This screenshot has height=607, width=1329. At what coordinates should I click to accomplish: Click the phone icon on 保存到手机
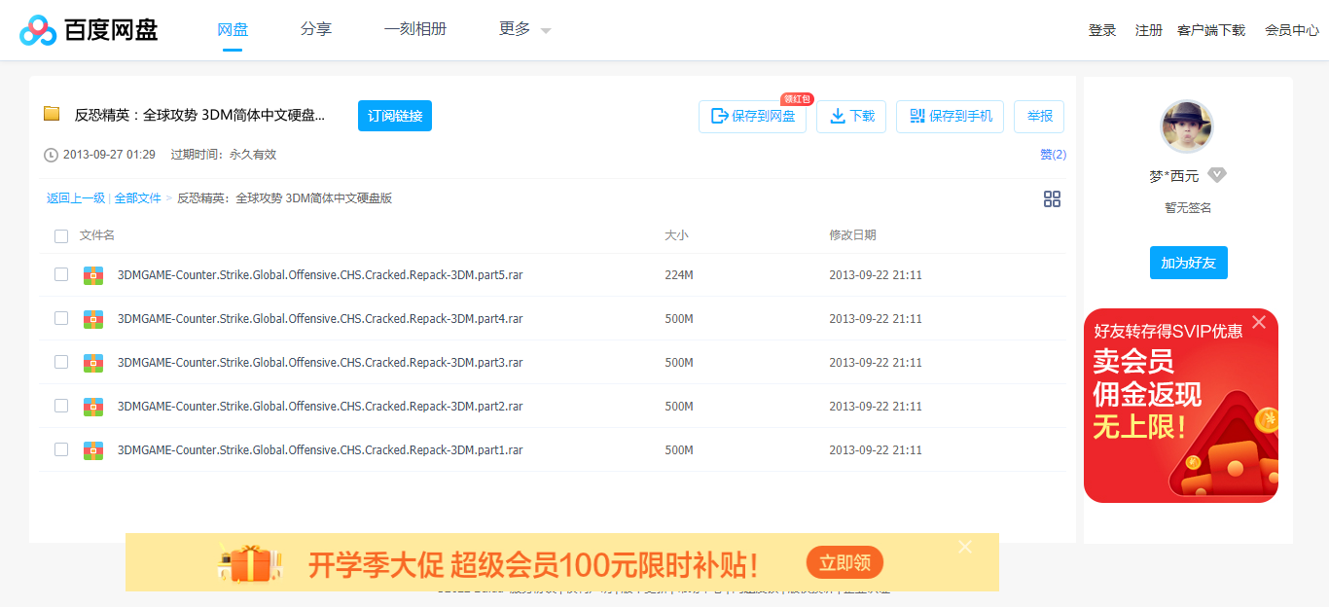pyautogui.click(x=916, y=116)
